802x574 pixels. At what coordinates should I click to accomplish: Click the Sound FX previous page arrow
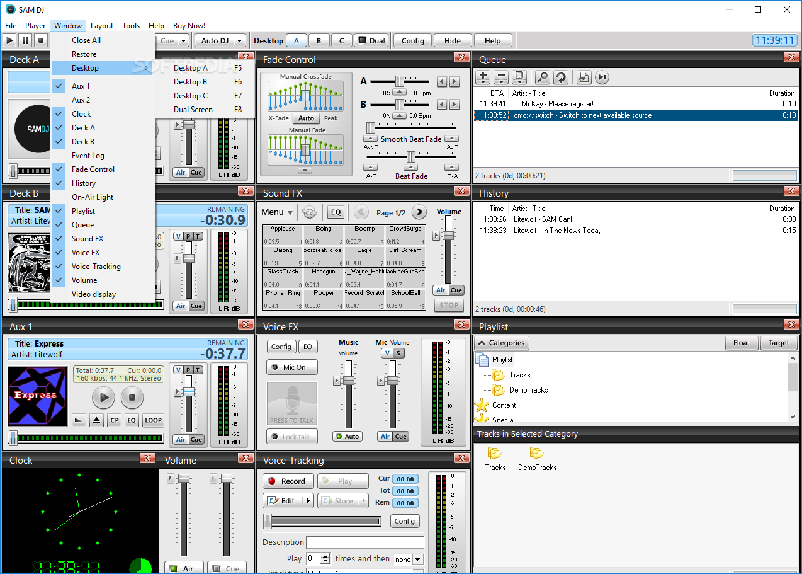point(361,212)
